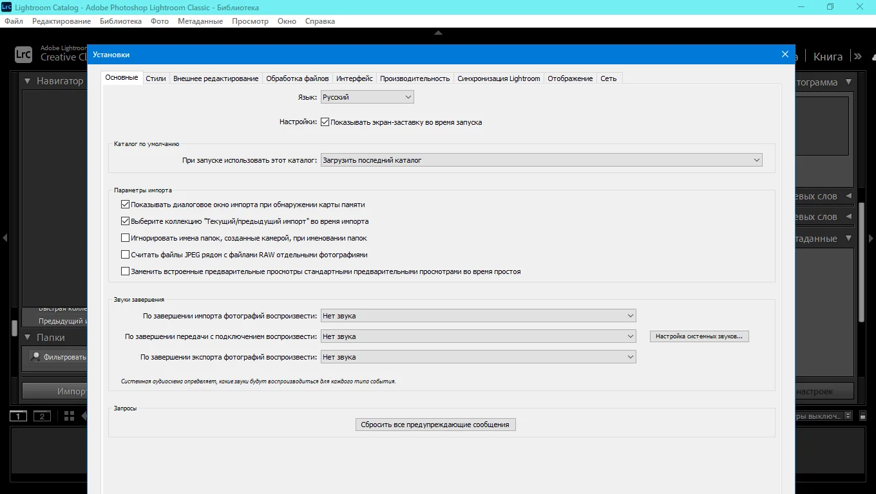Open tethered transfer completion sound dropdown
The width and height of the screenshot is (876, 494).
(478, 336)
